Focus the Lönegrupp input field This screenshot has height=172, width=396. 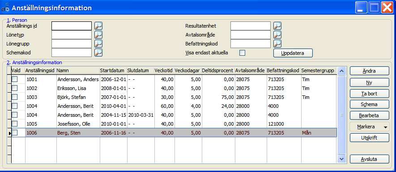pyautogui.click(x=72, y=44)
